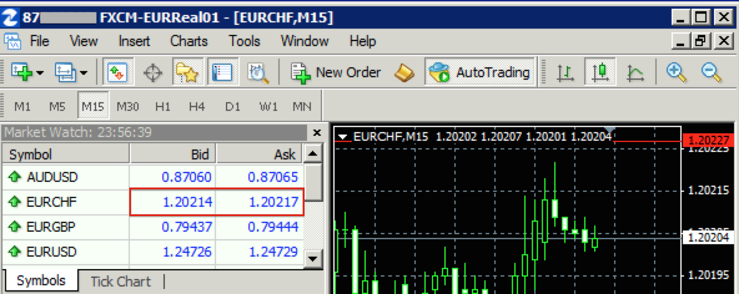Switch to the Tick Chart tab
739x294 pixels.
point(120,282)
